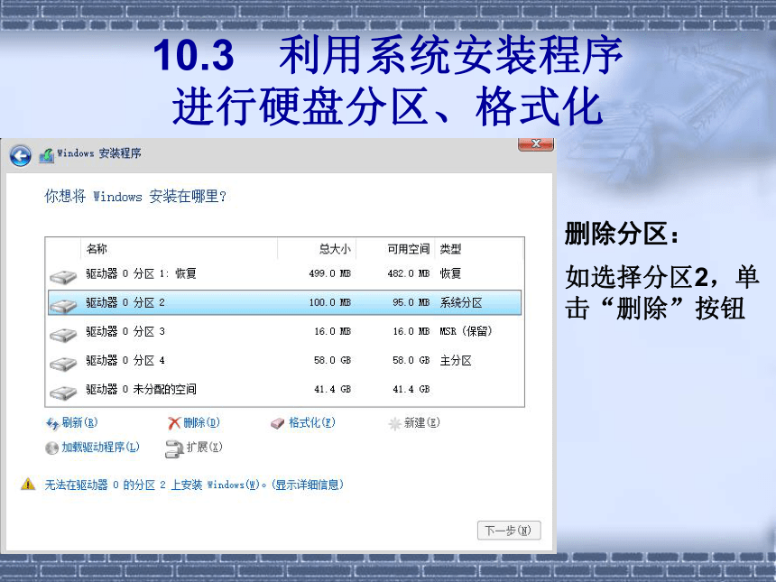Click drive icon of 分区 2 row

tap(63, 305)
